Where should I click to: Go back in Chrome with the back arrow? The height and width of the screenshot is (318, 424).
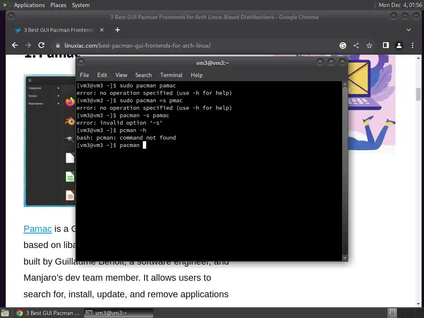15,46
